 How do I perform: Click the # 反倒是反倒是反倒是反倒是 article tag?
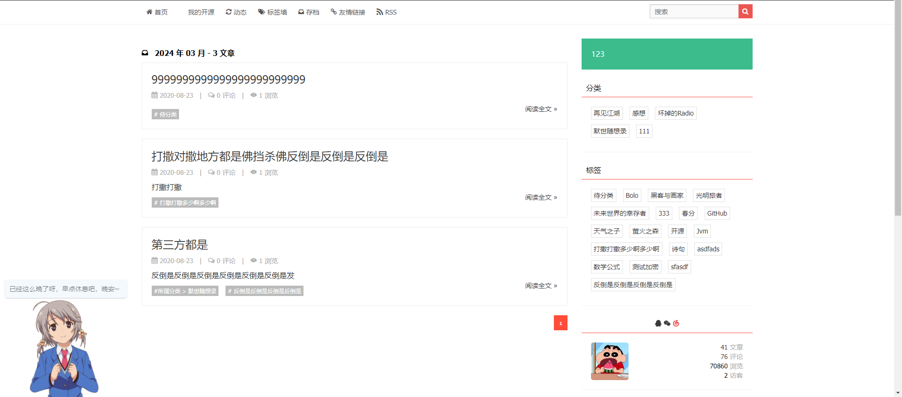click(x=264, y=291)
